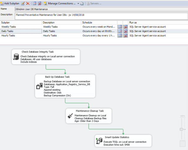The height and width of the screenshot is (150, 188).
Task: Click the Add Subplan button
Action: click(x=10, y=4)
